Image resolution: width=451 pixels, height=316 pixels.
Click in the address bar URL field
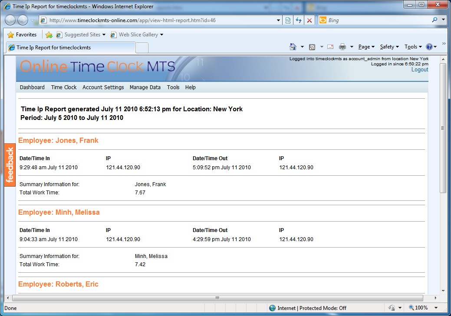160,20
